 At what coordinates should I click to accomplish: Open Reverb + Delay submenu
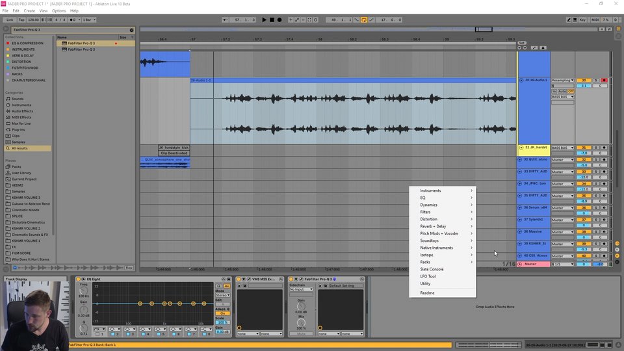point(443,226)
